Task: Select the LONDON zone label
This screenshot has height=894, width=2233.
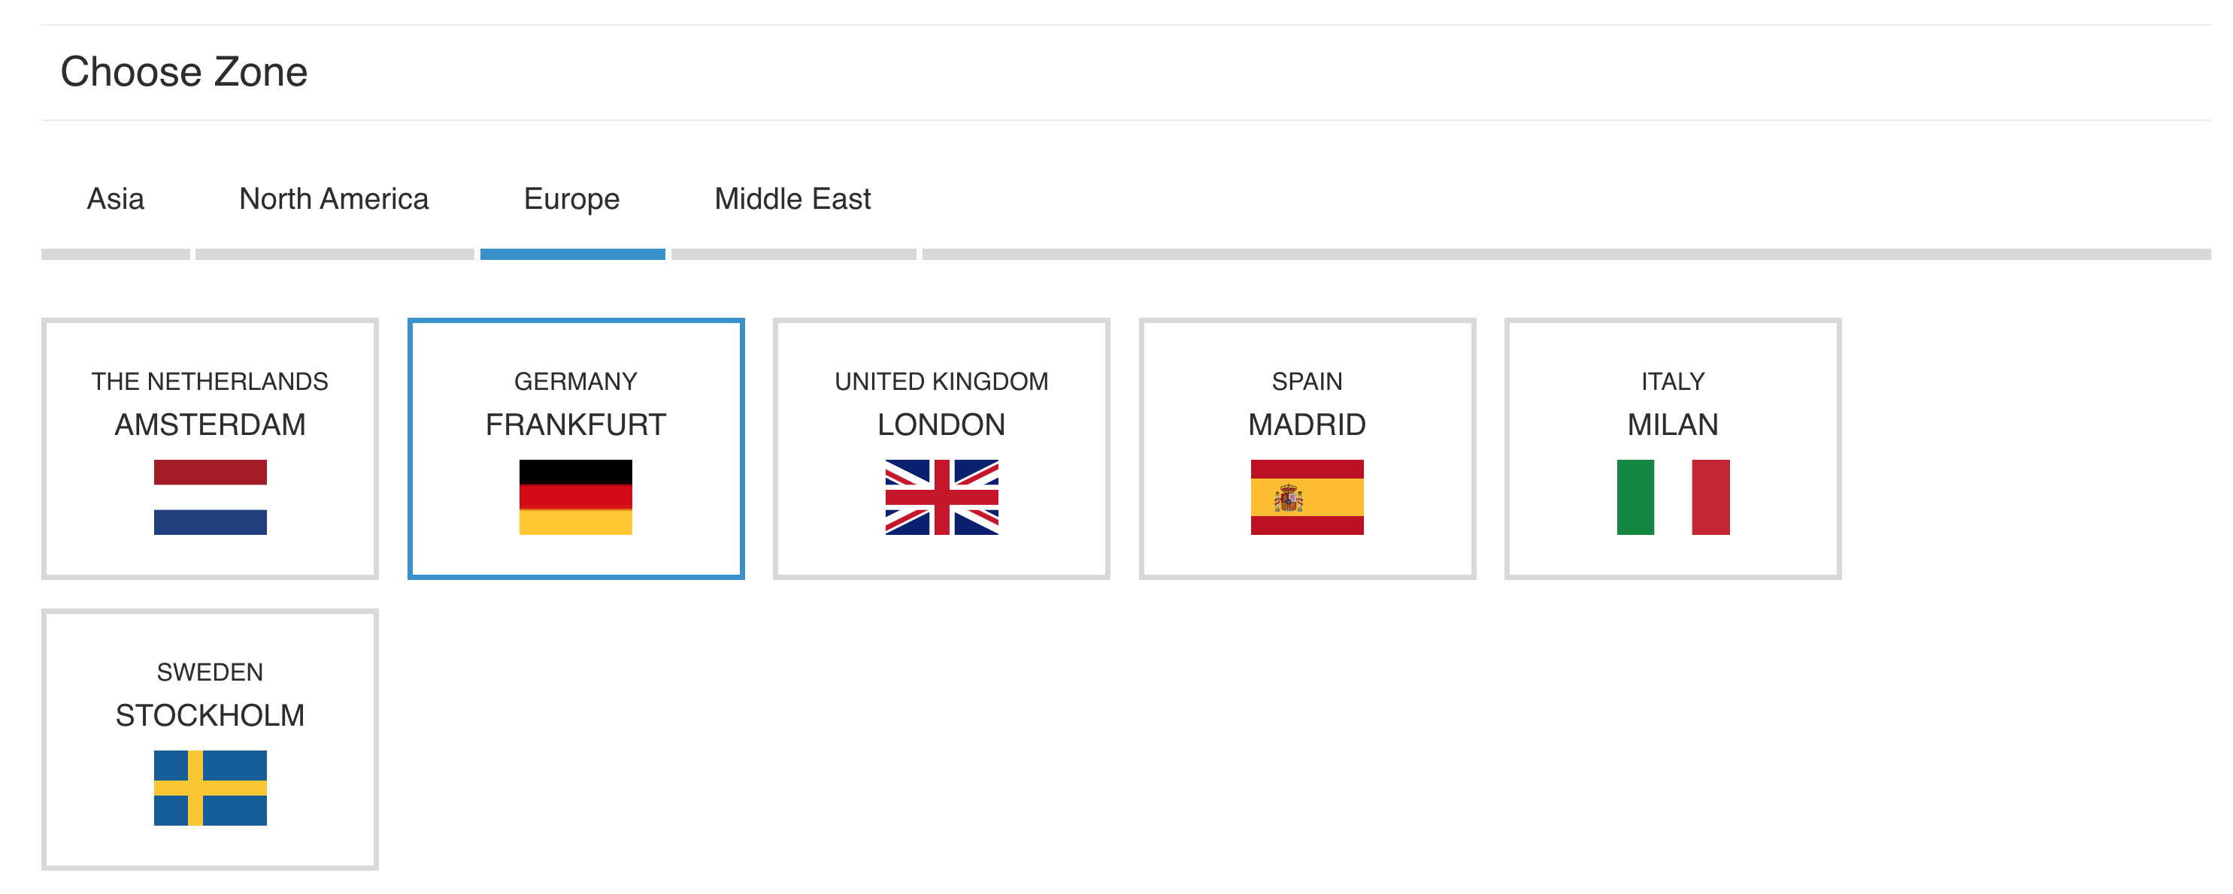Action: (941, 424)
